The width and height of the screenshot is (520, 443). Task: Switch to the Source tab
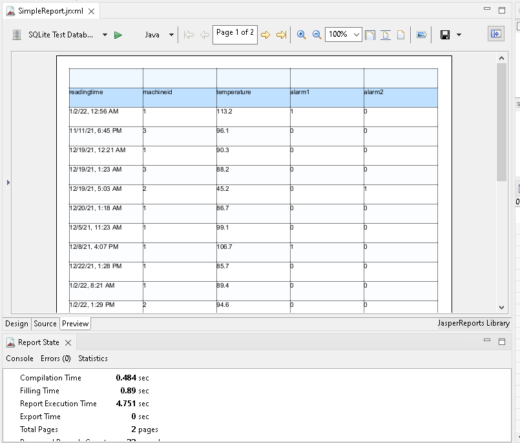click(45, 324)
